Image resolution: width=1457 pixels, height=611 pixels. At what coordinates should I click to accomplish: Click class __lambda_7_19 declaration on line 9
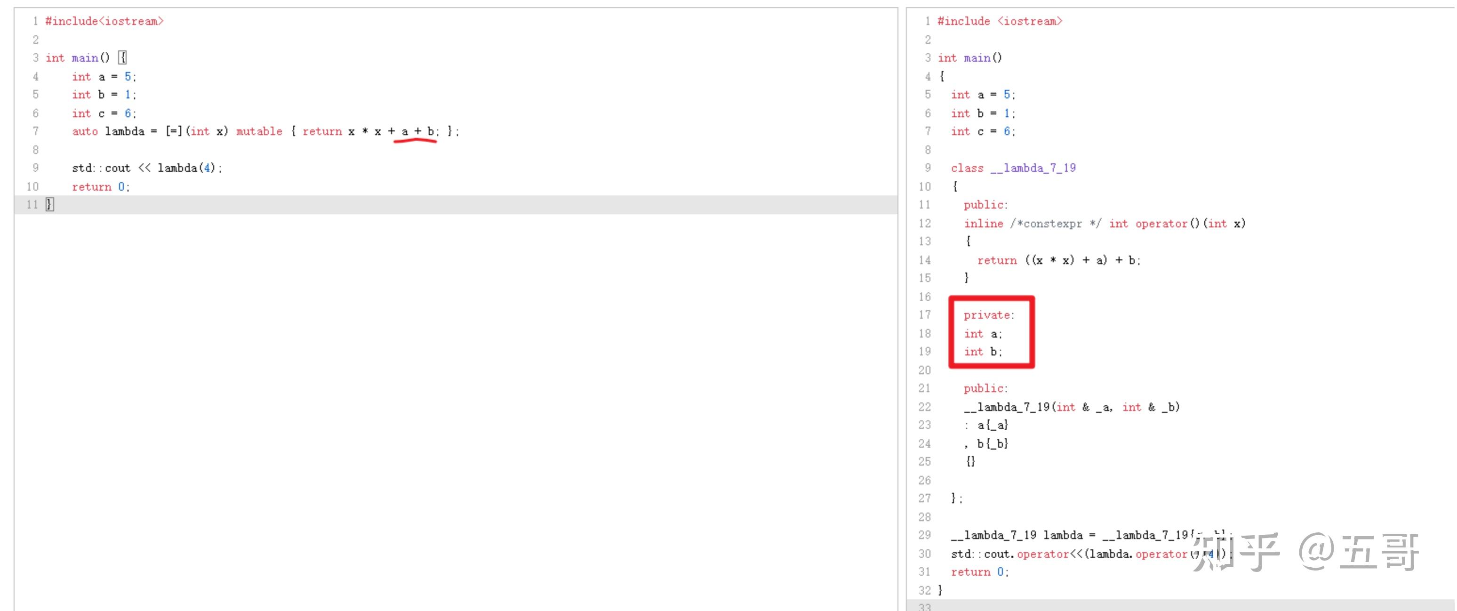(1015, 168)
